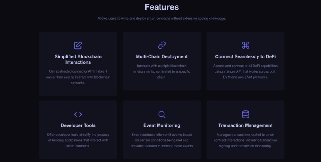
Task: Click the Event Monitoring title
Action: [x=162, y=125]
